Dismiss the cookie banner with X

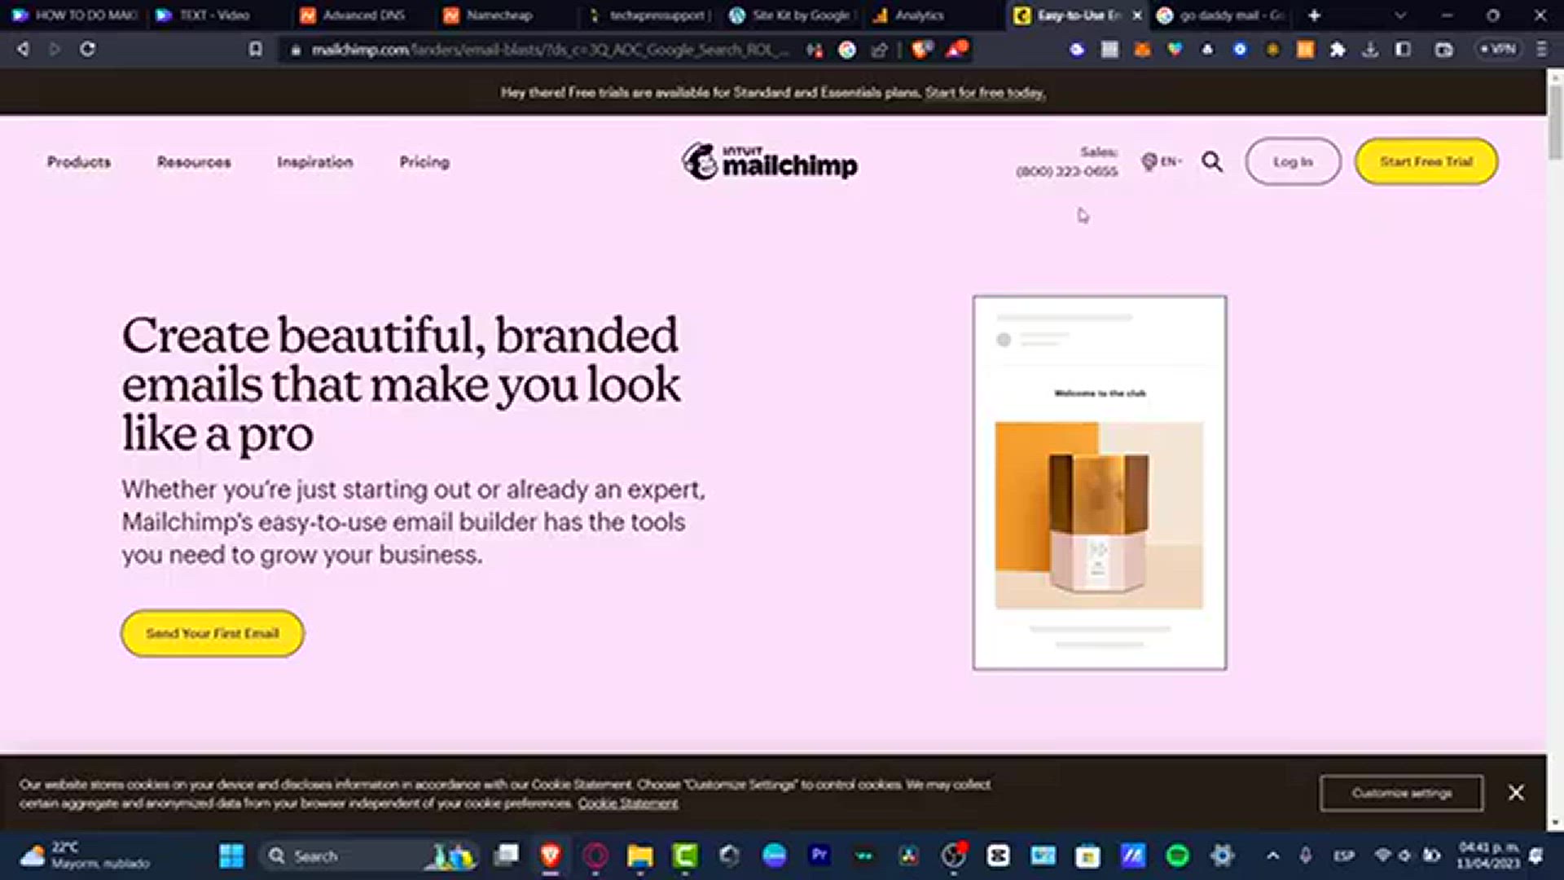1516,793
